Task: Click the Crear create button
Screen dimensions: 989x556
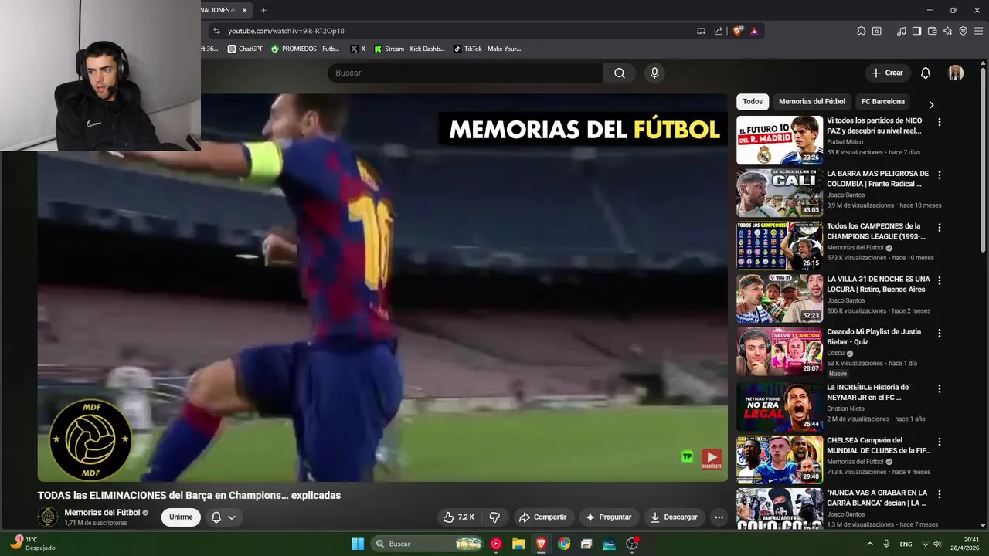Action: click(887, 73)
